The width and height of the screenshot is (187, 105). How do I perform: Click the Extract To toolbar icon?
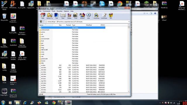click(x=50, y=16)
